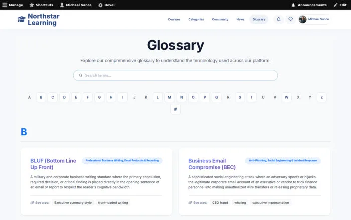Click Anti-Phishing, Social Engineering category badge
The width and height of the screenshot is (351, 220).
283,160
